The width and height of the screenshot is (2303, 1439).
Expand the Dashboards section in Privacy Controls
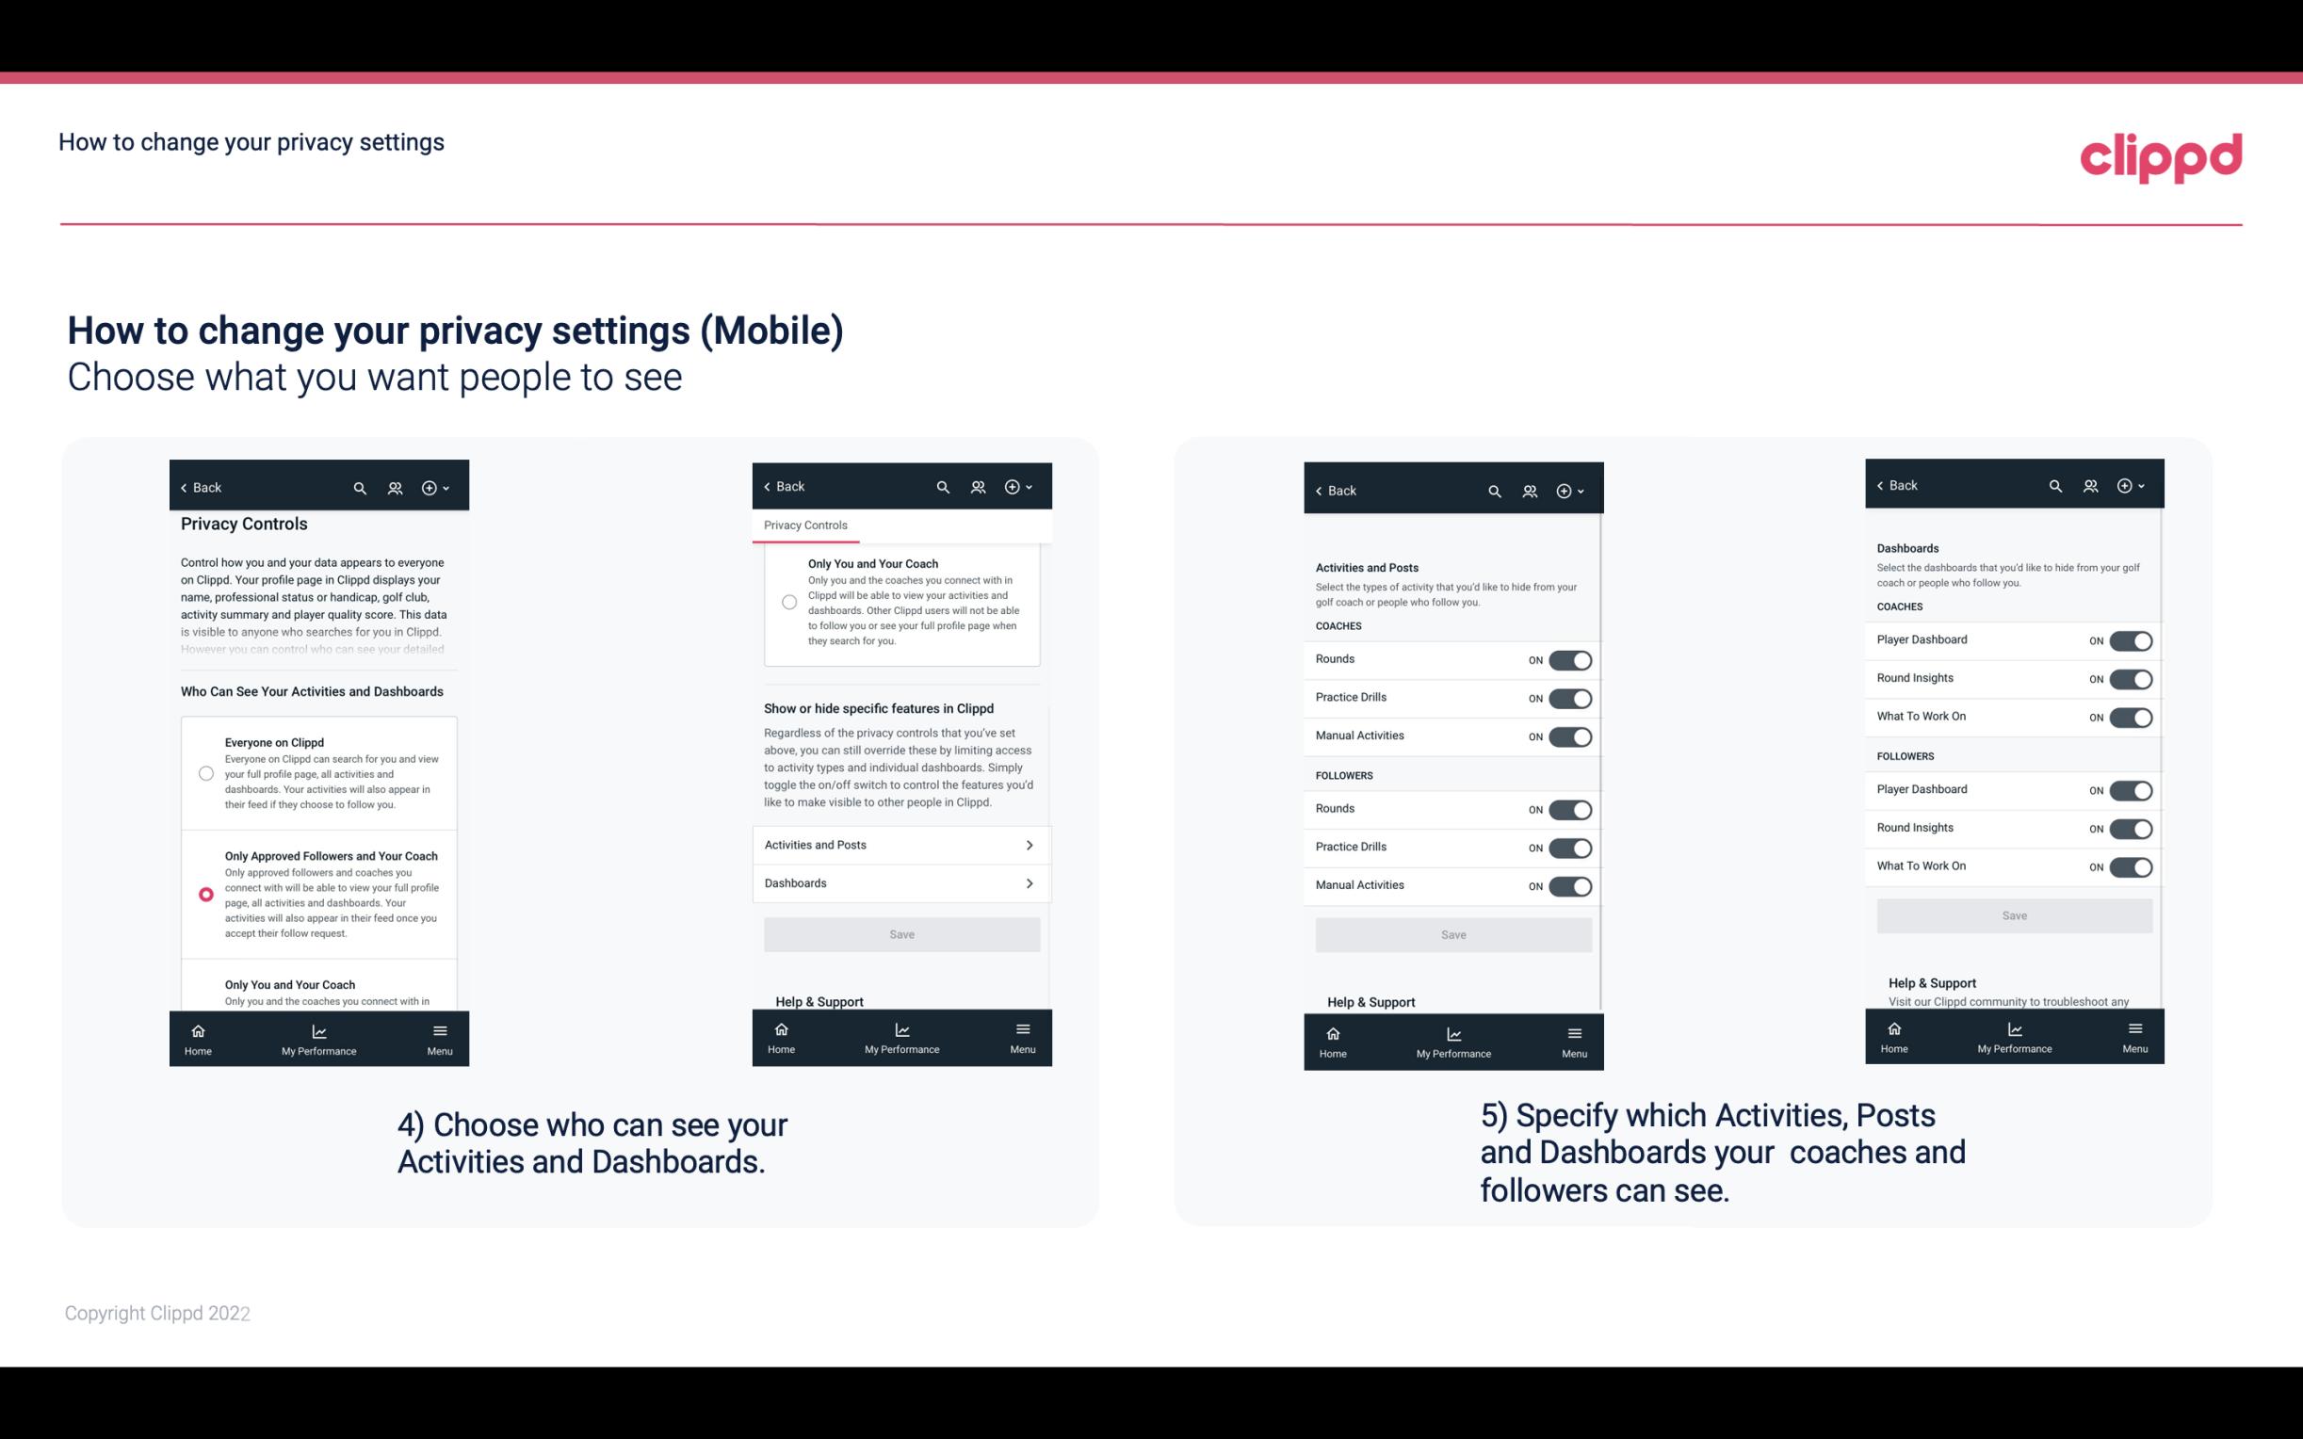point(900,882)
